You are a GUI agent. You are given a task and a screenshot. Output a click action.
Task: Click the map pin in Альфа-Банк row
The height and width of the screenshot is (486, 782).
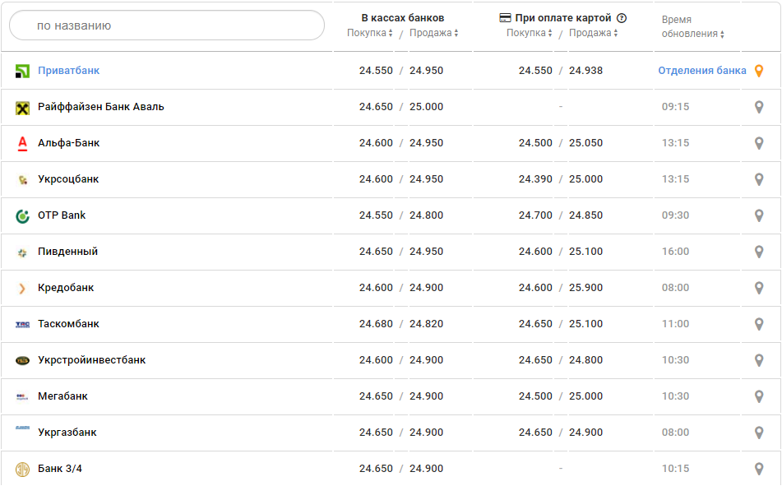pos(759,143)
